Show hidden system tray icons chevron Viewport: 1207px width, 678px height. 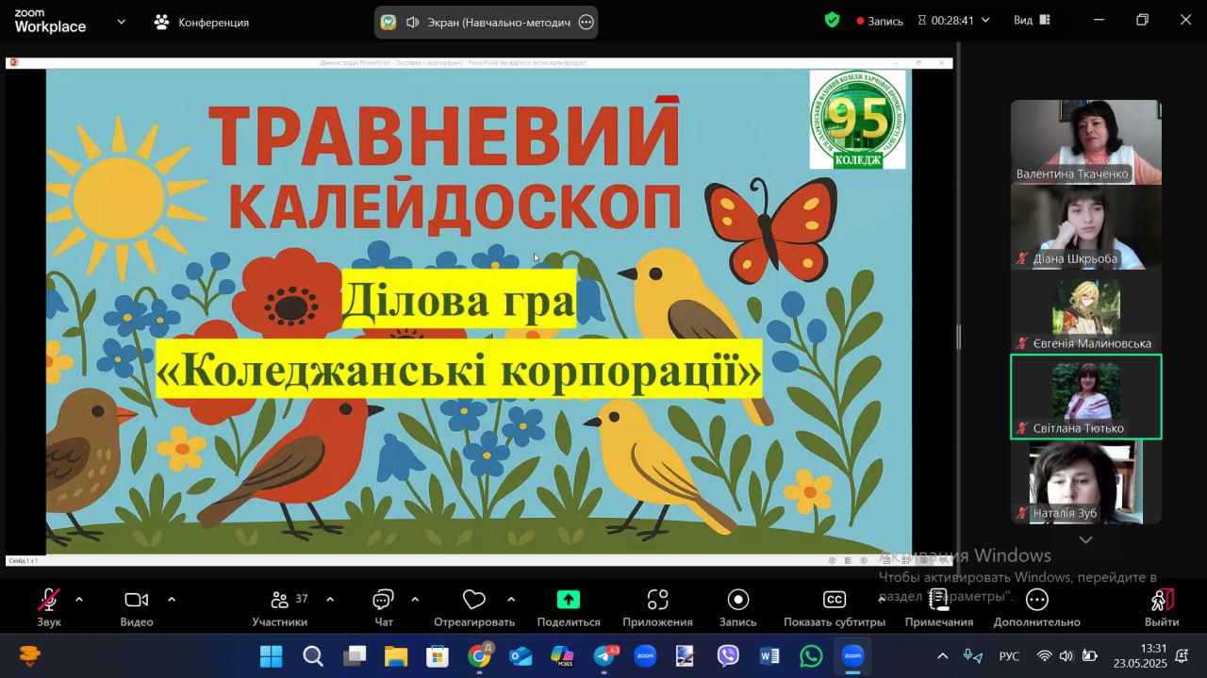(942, 655)
